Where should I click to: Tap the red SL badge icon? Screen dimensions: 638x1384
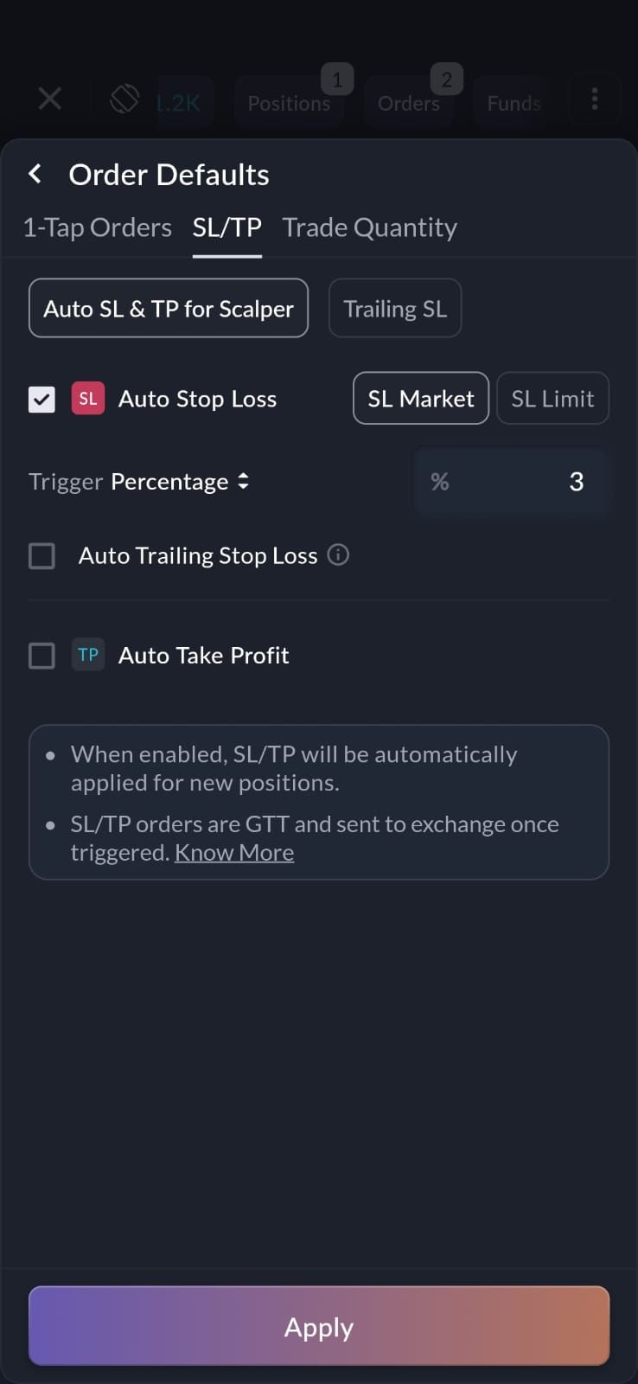click(x=88, y=399)
